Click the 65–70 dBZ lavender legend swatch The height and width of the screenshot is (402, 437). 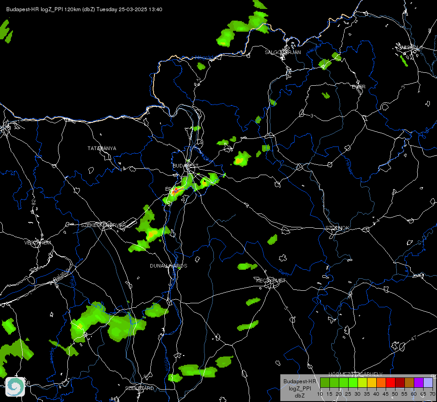(x=428, y=382)
